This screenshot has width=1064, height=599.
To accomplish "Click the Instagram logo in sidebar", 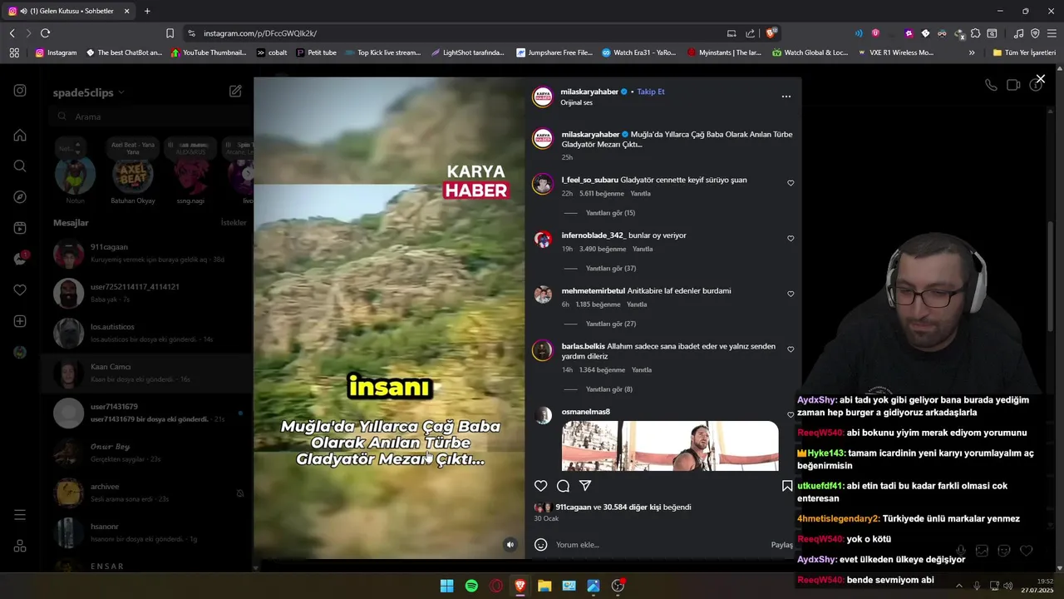I will coord(20,91).
